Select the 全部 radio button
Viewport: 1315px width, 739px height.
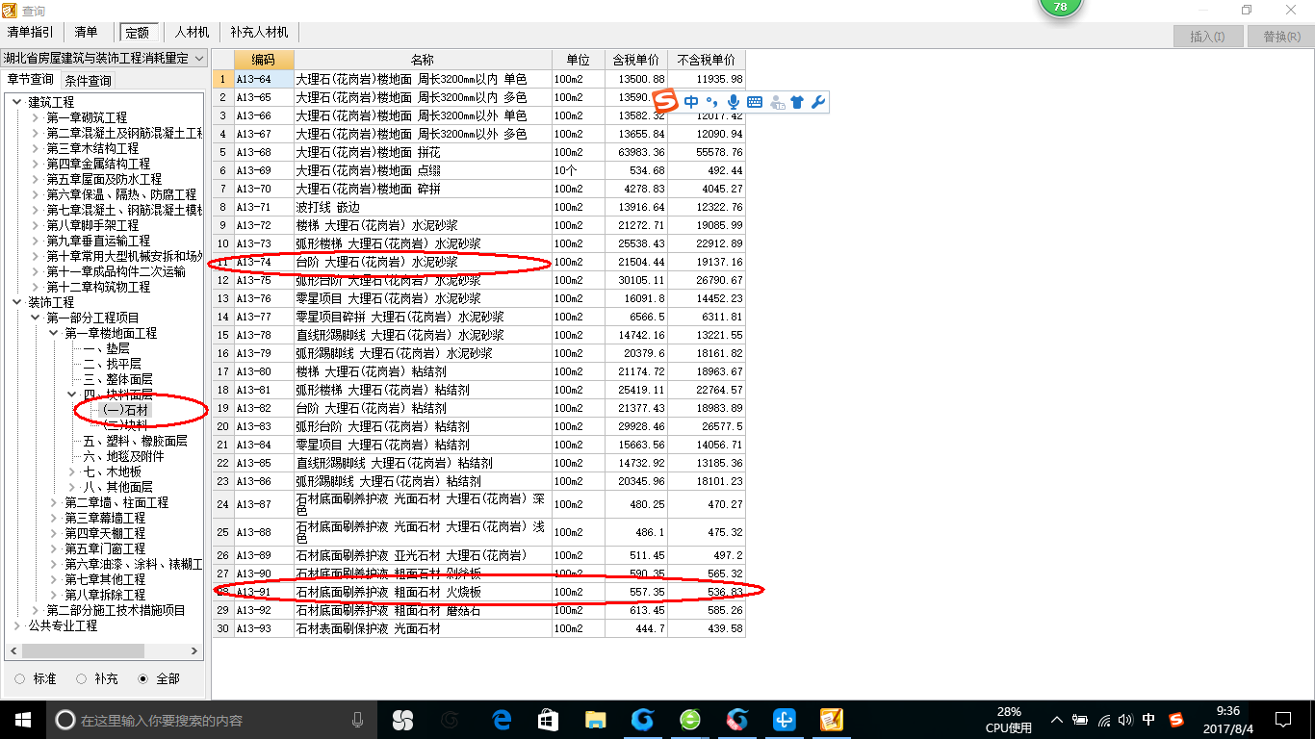(x=143, y=678)
